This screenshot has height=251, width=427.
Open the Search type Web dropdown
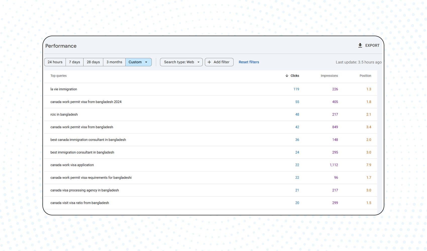coord(181,62)
